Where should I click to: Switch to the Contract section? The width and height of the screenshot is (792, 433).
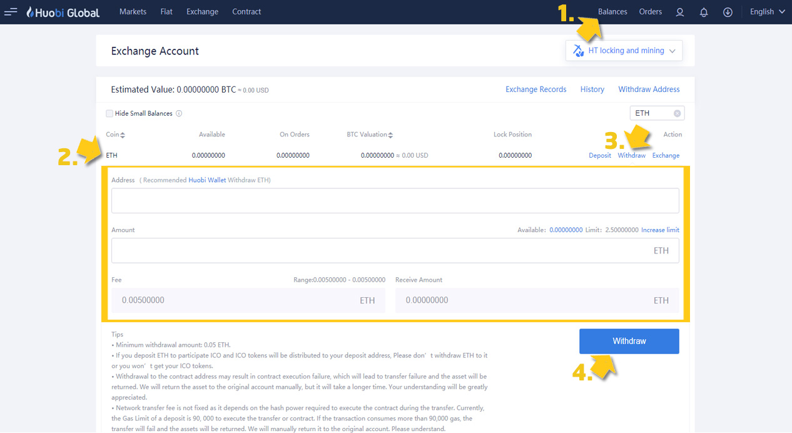pos(246,11)
